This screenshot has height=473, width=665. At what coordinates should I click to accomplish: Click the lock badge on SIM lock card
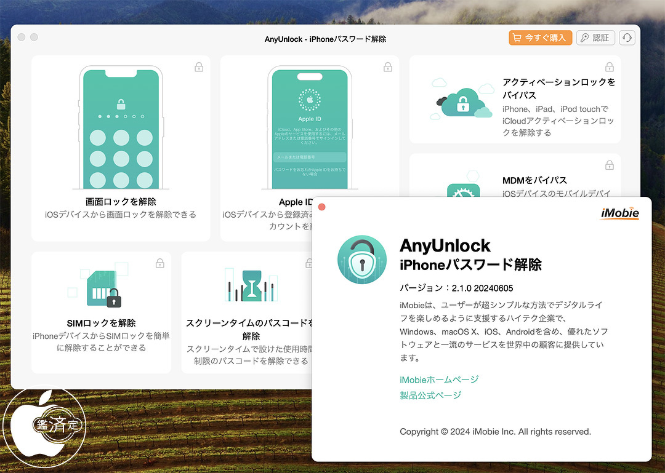point(160,263)
